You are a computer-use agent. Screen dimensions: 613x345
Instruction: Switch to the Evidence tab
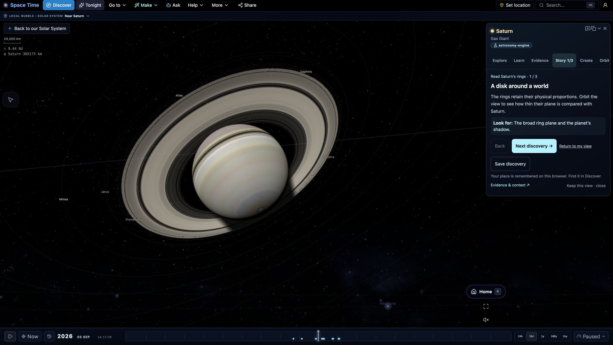pos(540,60)
